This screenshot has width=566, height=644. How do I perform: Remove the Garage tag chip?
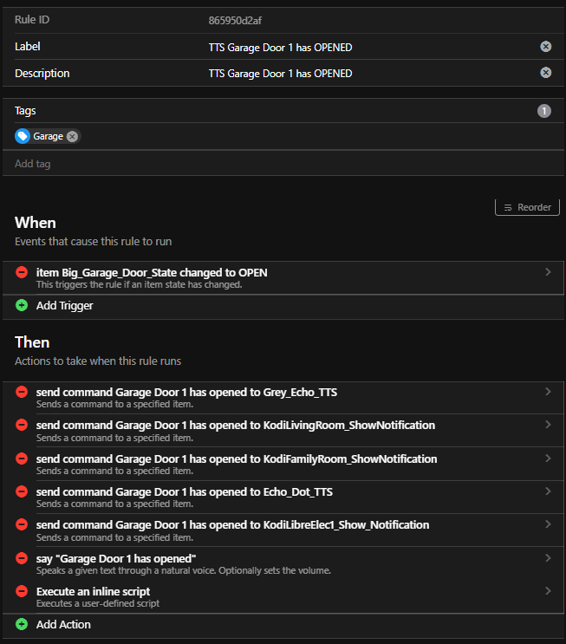point(73,136)
